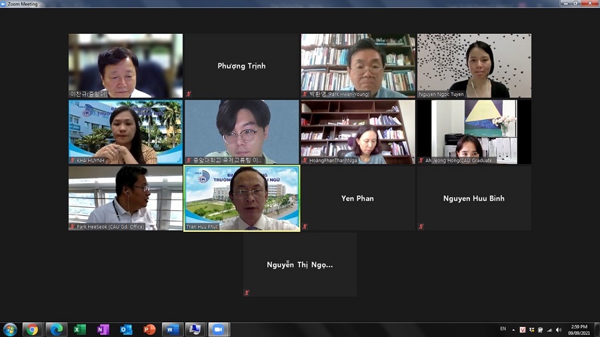Screen dimensions: 600x337
Task: Open OneNote from the taskbar
Action: coord(103,330)
